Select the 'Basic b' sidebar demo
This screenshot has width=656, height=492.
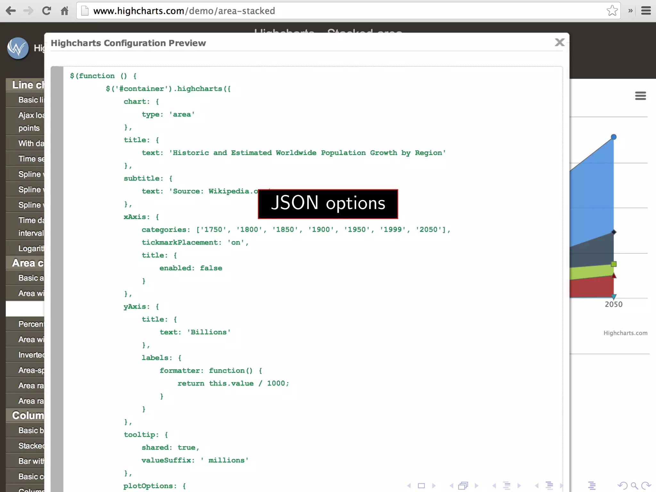pyautogui.click(x=25, y=430)
